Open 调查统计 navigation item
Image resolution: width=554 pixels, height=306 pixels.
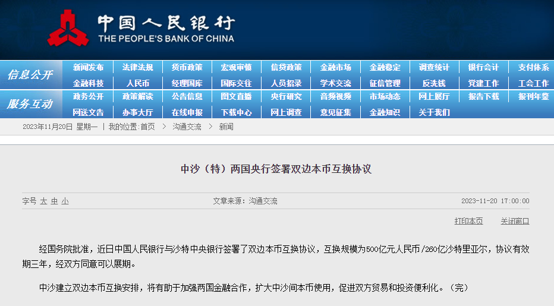point(434,67)
